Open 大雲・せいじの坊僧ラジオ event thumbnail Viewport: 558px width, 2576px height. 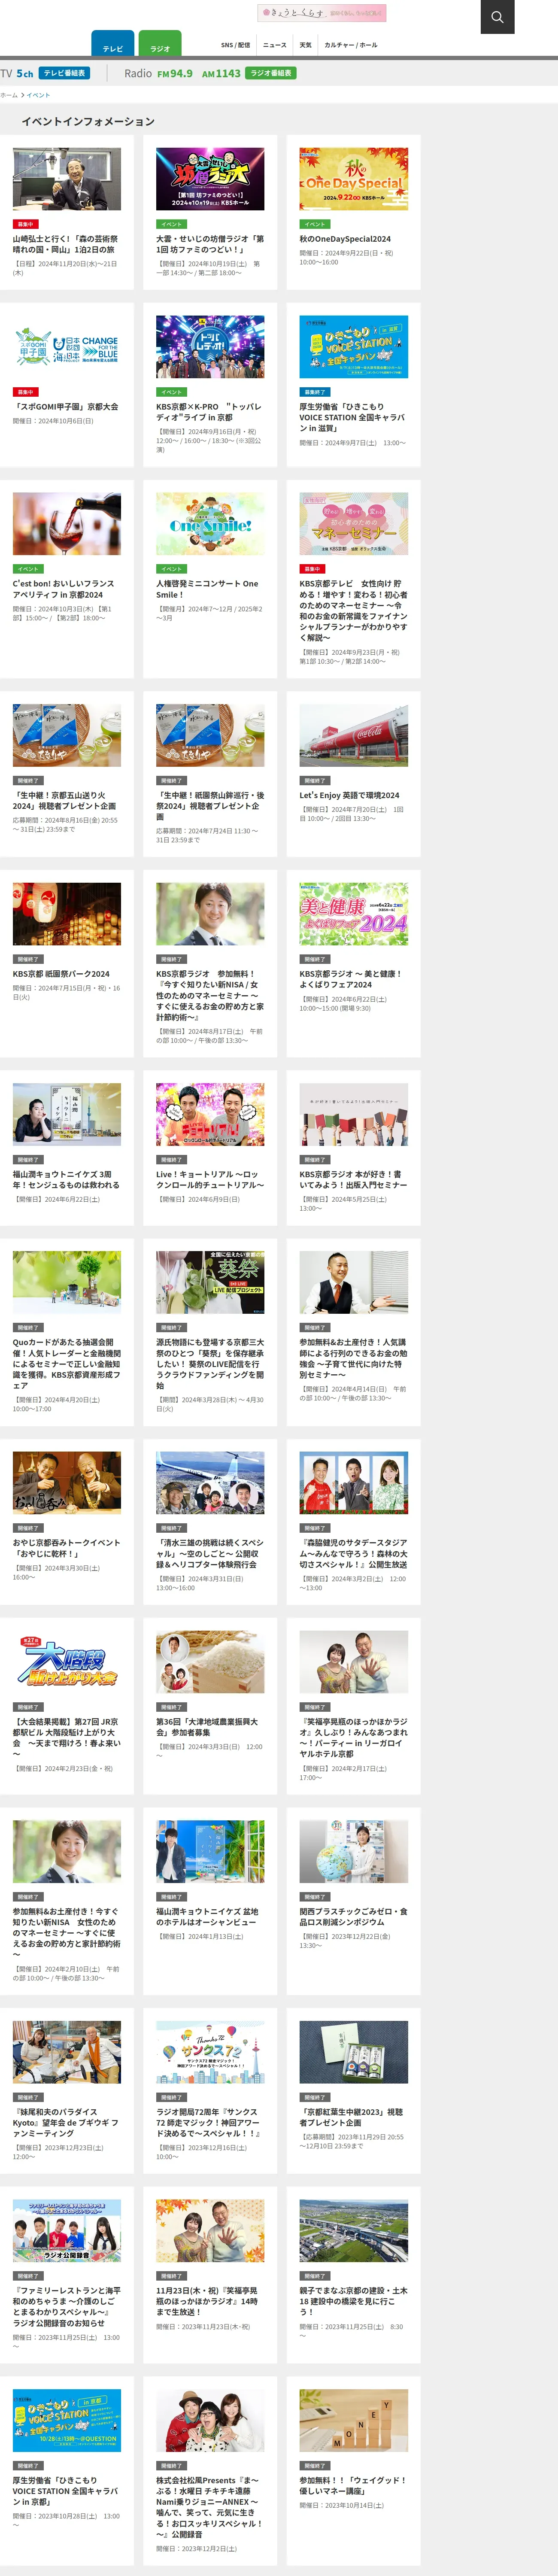tap(210, 179)
